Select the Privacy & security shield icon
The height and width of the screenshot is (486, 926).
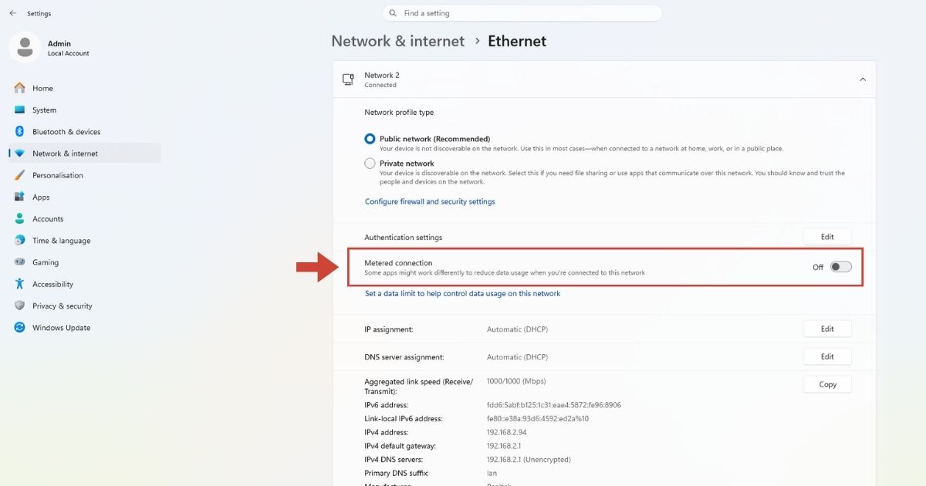(x=19, y=305)
